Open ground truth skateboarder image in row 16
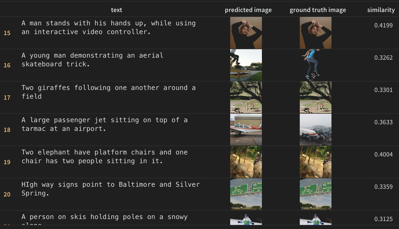Screen dimensions: 399x229 (x=315, y=65)
